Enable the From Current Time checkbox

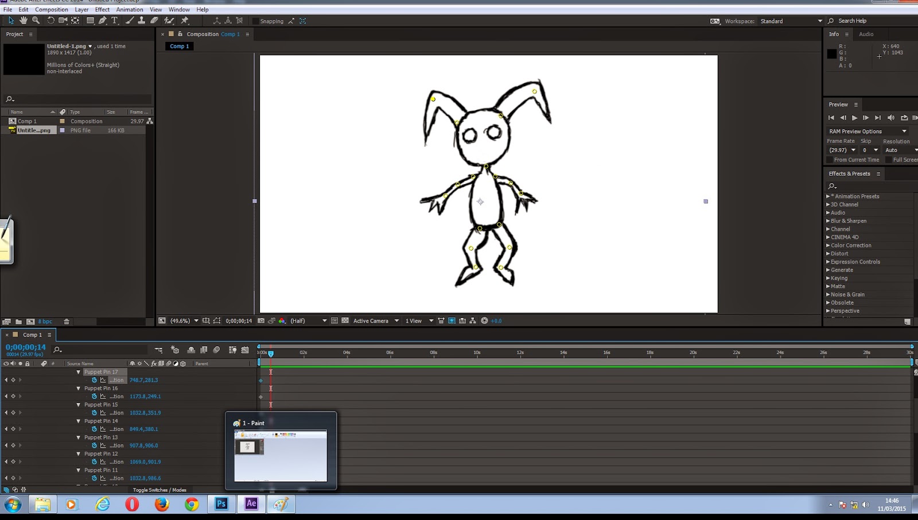(x=830, y=160)
